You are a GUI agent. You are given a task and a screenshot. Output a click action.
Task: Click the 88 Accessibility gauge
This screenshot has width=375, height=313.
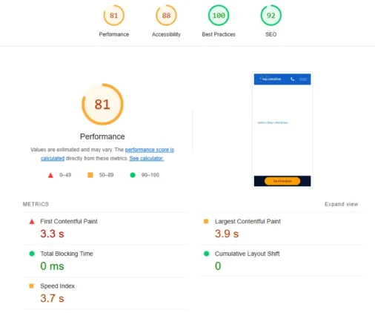[166, 16]
